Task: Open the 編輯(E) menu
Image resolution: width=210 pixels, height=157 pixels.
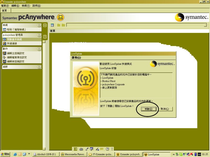Action: point(15,5)
